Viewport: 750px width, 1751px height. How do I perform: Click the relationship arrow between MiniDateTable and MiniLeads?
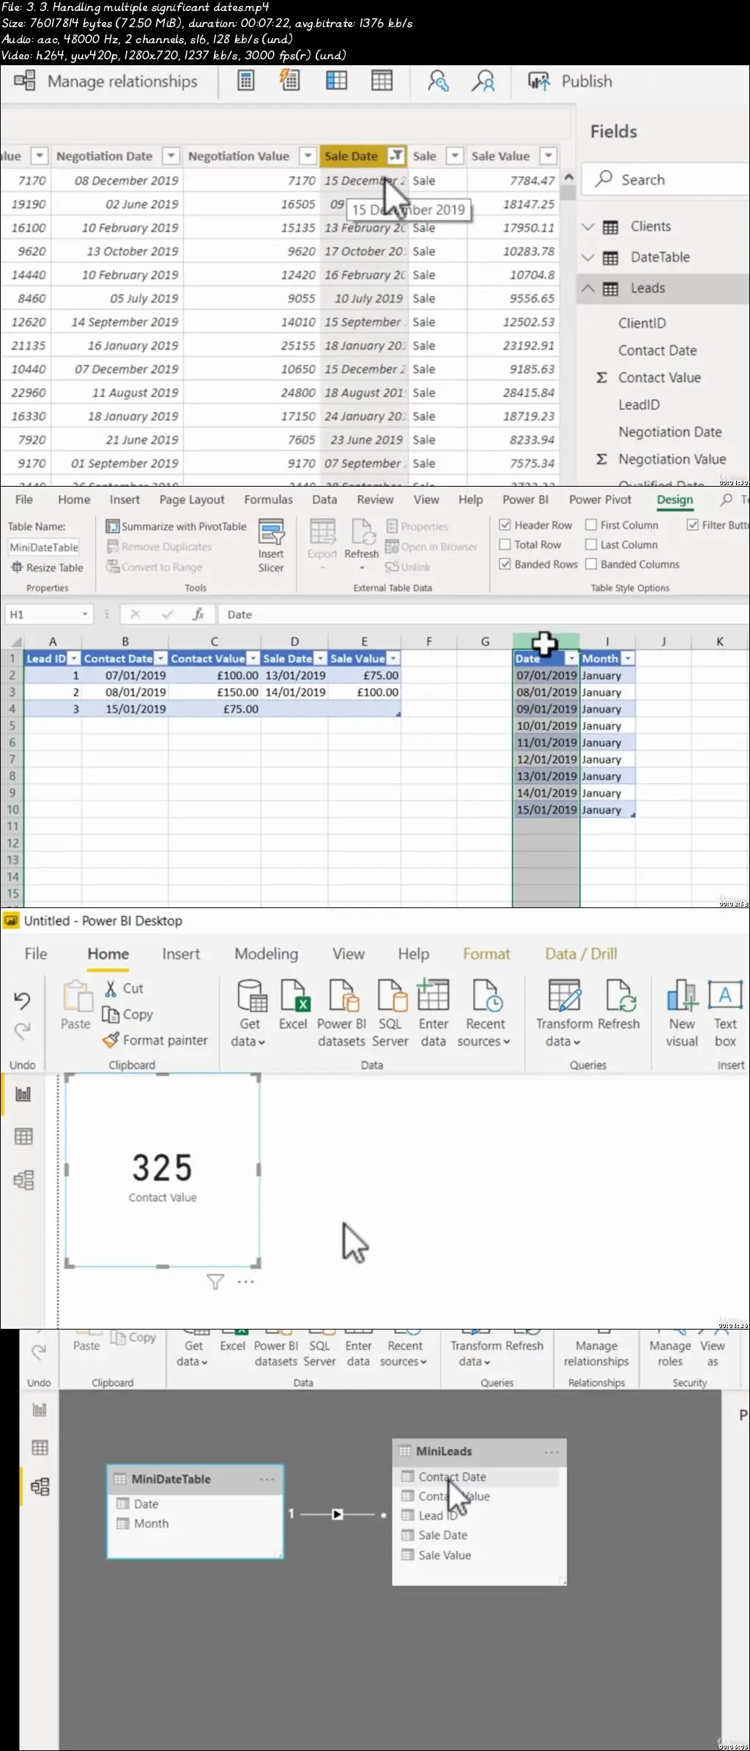point(337,1514)
